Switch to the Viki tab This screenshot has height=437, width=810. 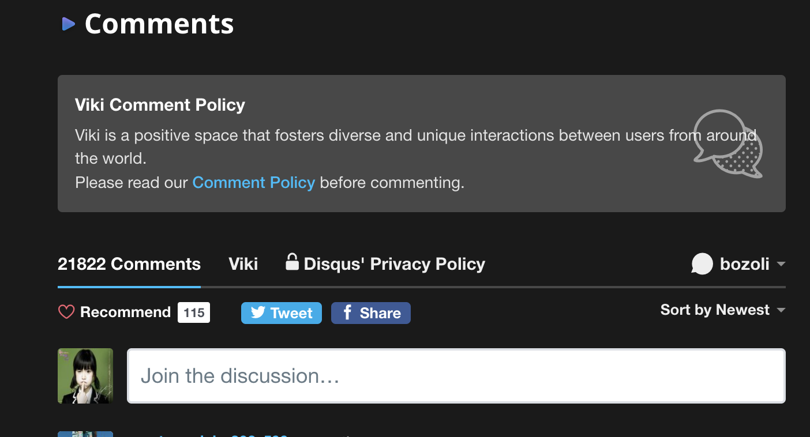243,264
